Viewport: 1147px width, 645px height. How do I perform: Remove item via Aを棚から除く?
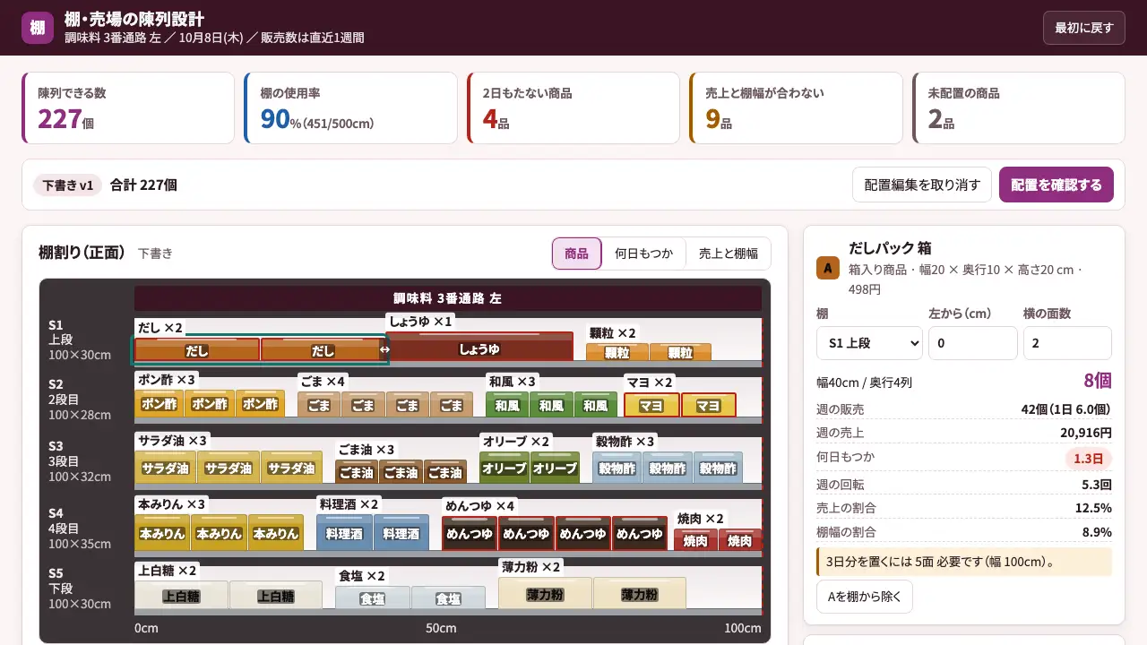864,596
